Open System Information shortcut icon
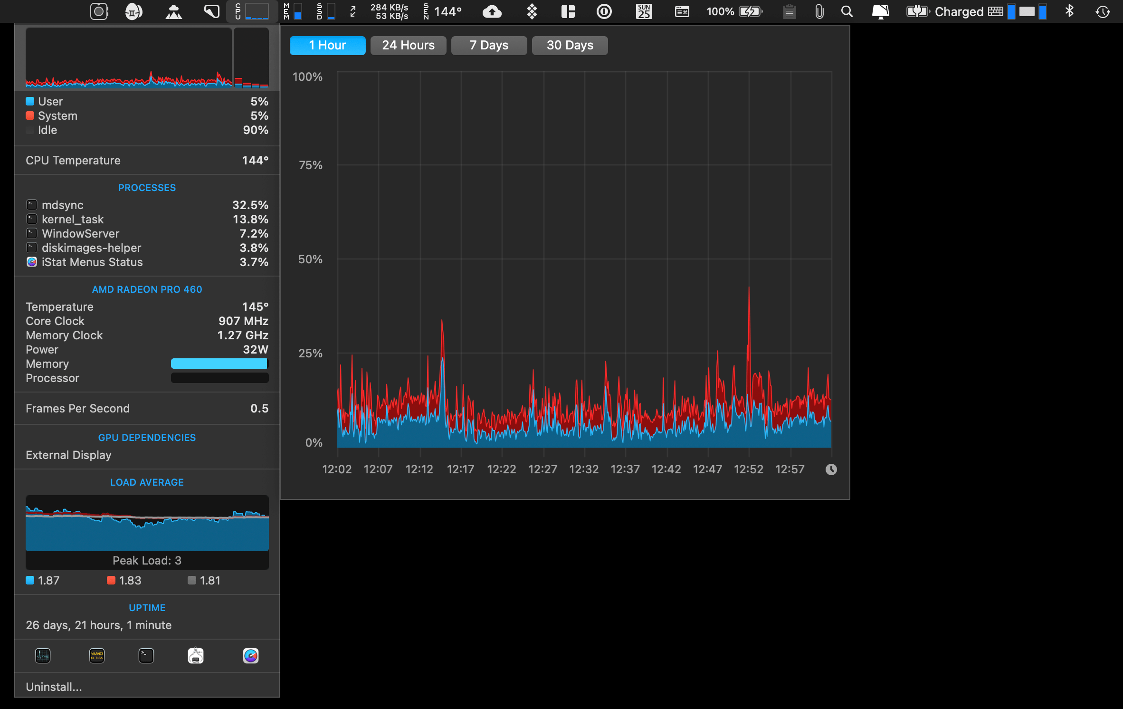This screenshot has width=1123, height=709. pos(196,656)
